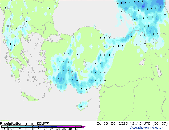Click the 15–20 mm legend color swatch
Viewport: 169px width, 130px height.
tap(41, 127)
